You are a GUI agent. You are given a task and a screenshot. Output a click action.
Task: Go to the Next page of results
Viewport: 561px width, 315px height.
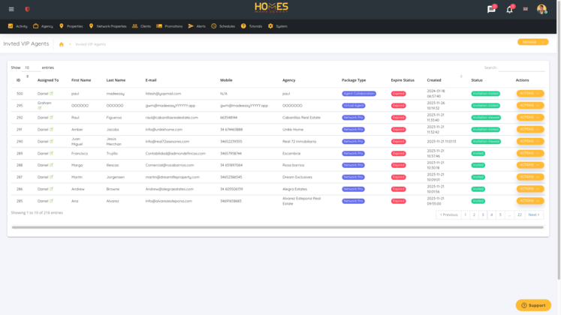[x=534, y=214]
